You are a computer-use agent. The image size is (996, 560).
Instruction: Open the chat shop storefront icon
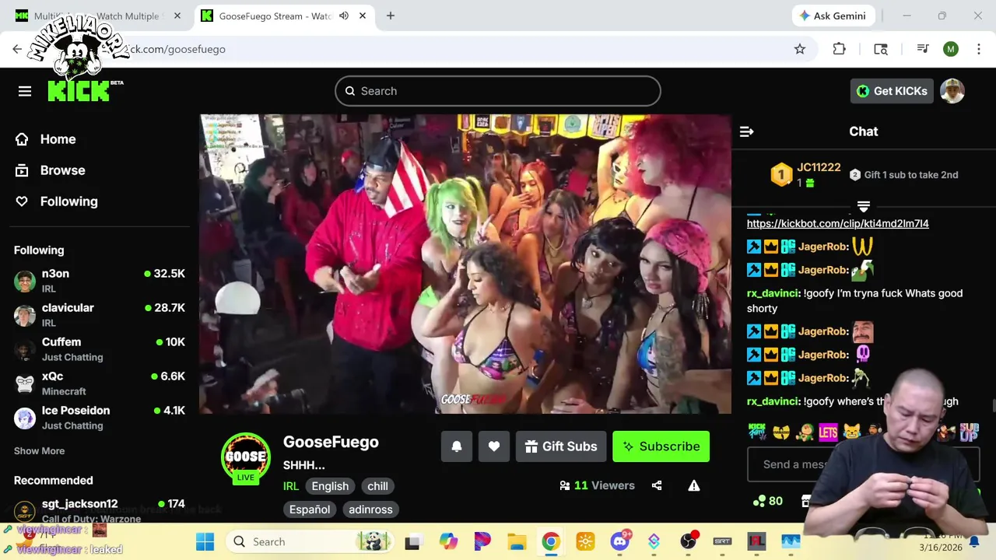(x=806, y=501)
